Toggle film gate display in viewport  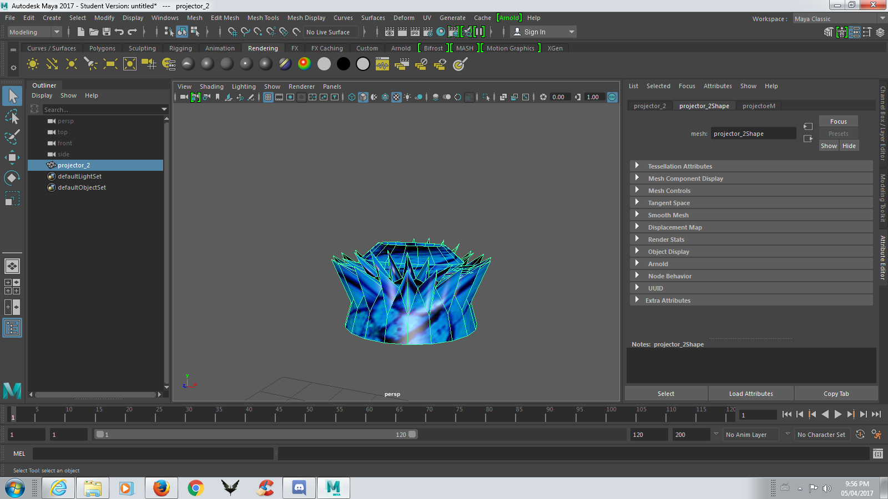pos(279,97)
